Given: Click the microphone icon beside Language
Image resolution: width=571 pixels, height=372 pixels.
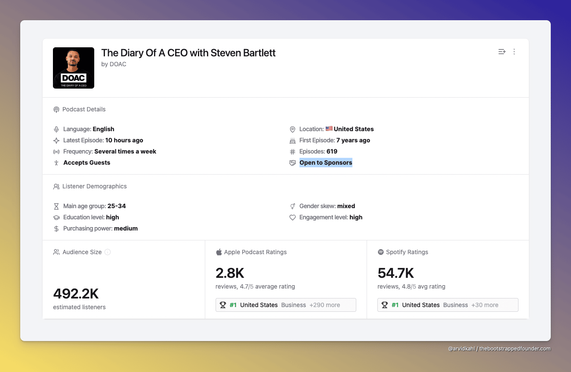Looking at the screenshot, I should [56, 129].
